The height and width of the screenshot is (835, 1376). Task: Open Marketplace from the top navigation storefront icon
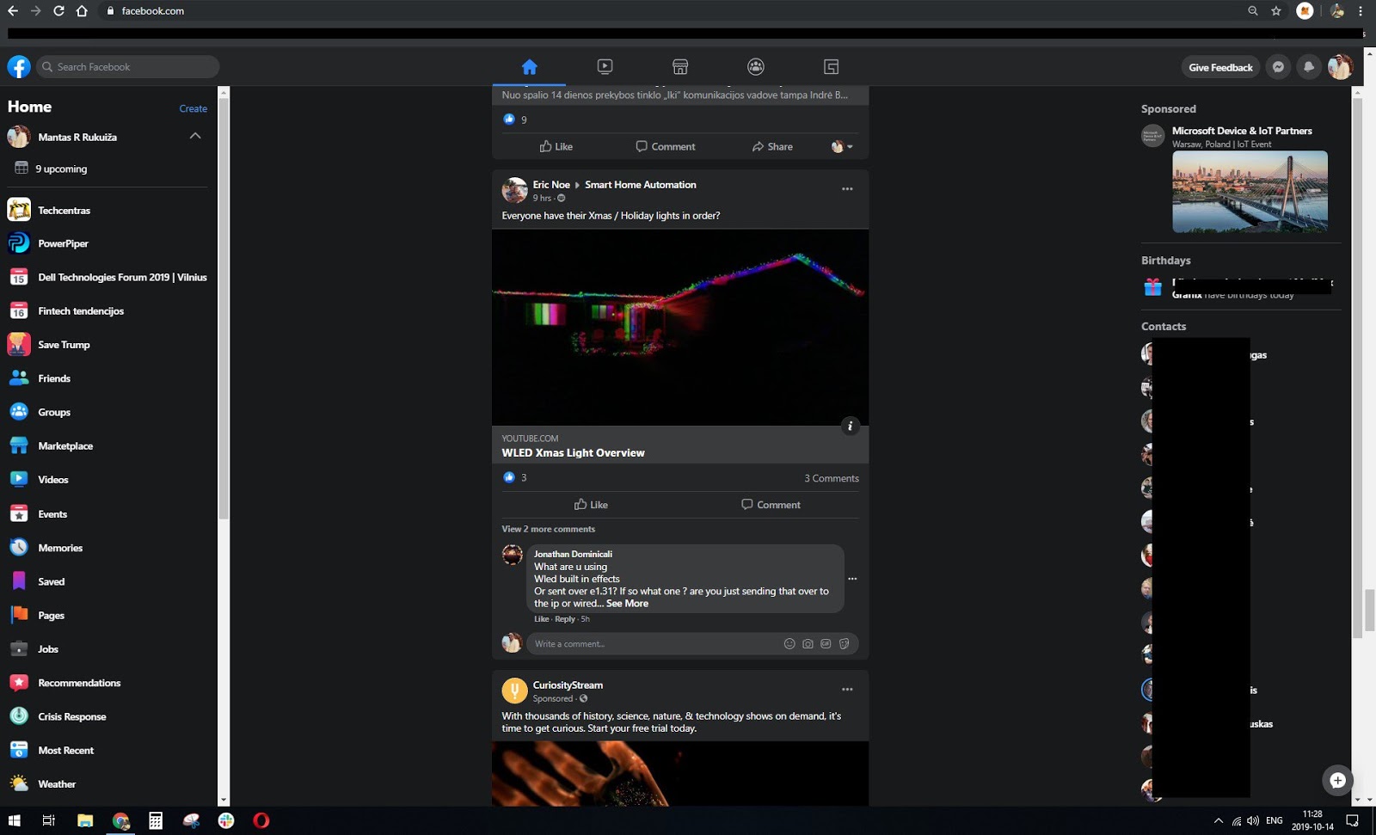pyautogui.click(x=679, y=66)
